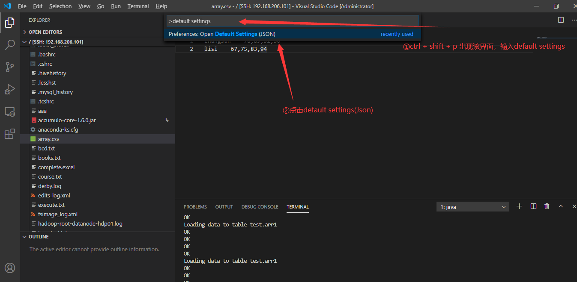The image size is (577, 282).
Task: Open the Extensions view
Action: (10, 134)
